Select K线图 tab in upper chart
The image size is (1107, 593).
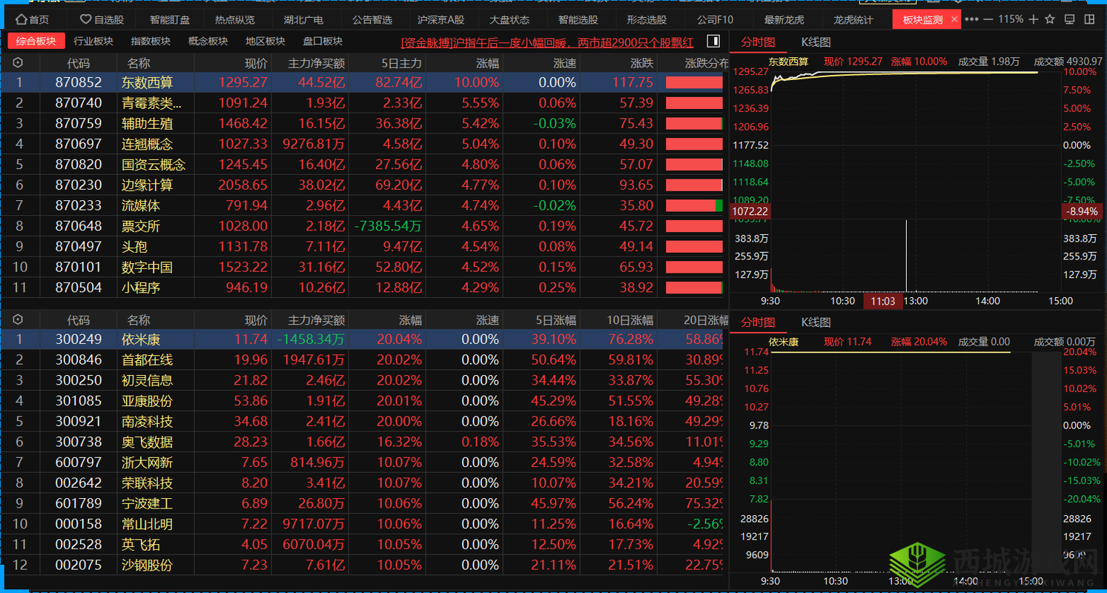point(816,42)
